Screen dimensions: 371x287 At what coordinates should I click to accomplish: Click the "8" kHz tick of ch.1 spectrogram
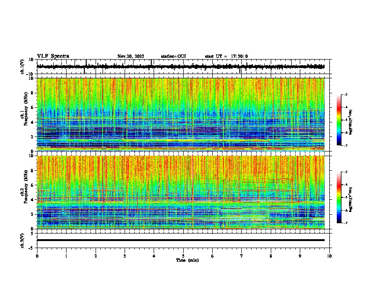point(33,93)
